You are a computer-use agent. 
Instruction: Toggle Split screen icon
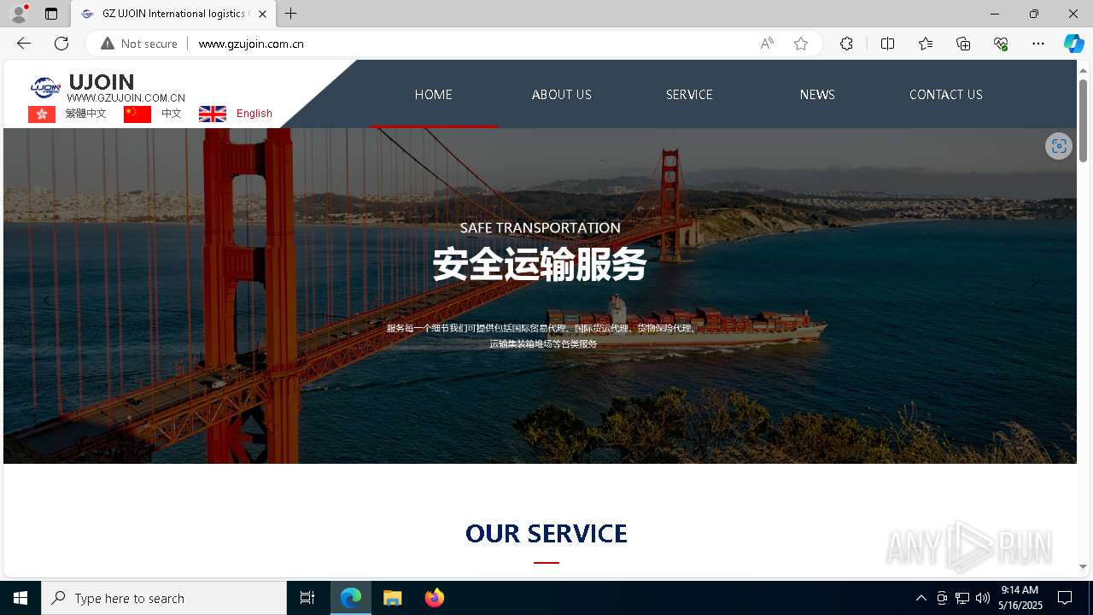pos(887,44)
